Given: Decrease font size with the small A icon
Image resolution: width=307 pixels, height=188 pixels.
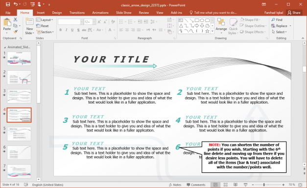Looking at the screenshot, I should pos(105,21).
